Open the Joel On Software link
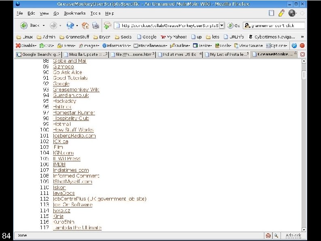Viewport: 321px width, 241px height. [x=73, y=205]
